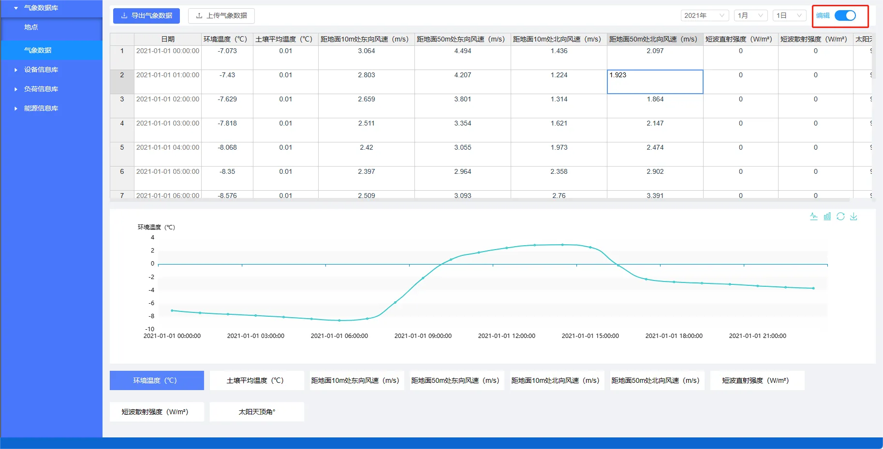The width and height of the screenshot is (883, 449).
Task: Select 距地面50m处东向风速 chart tab
Action: tap(457, 380)
